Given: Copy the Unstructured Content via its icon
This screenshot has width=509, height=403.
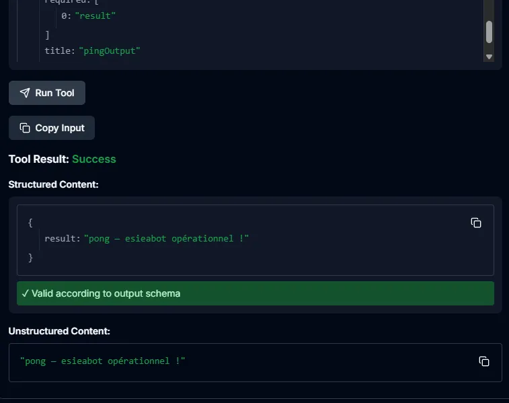Looking at the screenshot, I should 484,361.
